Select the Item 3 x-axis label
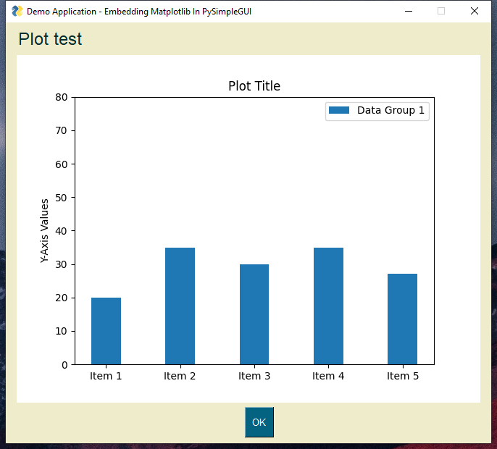This screenshot has height=449, width=497. tap(254, 376)
